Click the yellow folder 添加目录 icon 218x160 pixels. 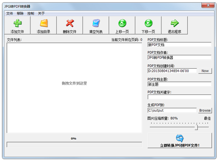pos(44,23)
